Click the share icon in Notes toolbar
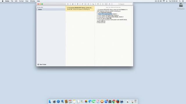 tap(109, 4)
